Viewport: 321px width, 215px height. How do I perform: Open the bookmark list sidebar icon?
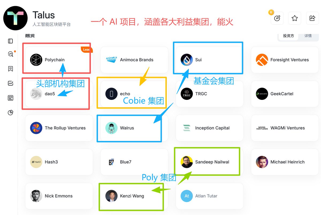point(10,69)
